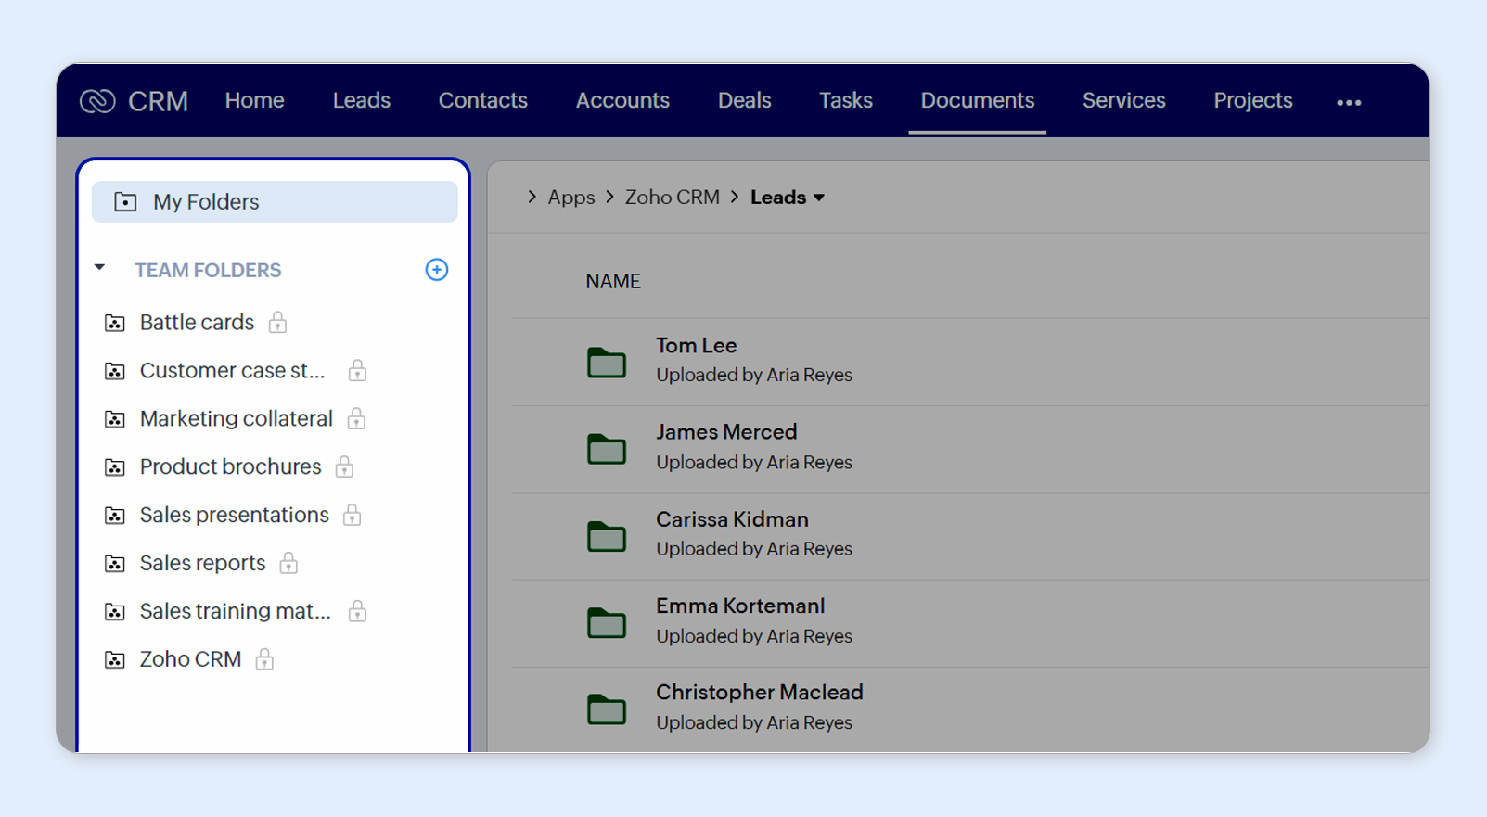Open the more modules ellipsis menu
This screenshot has width=1487, height=817.
click(1349, 102)
